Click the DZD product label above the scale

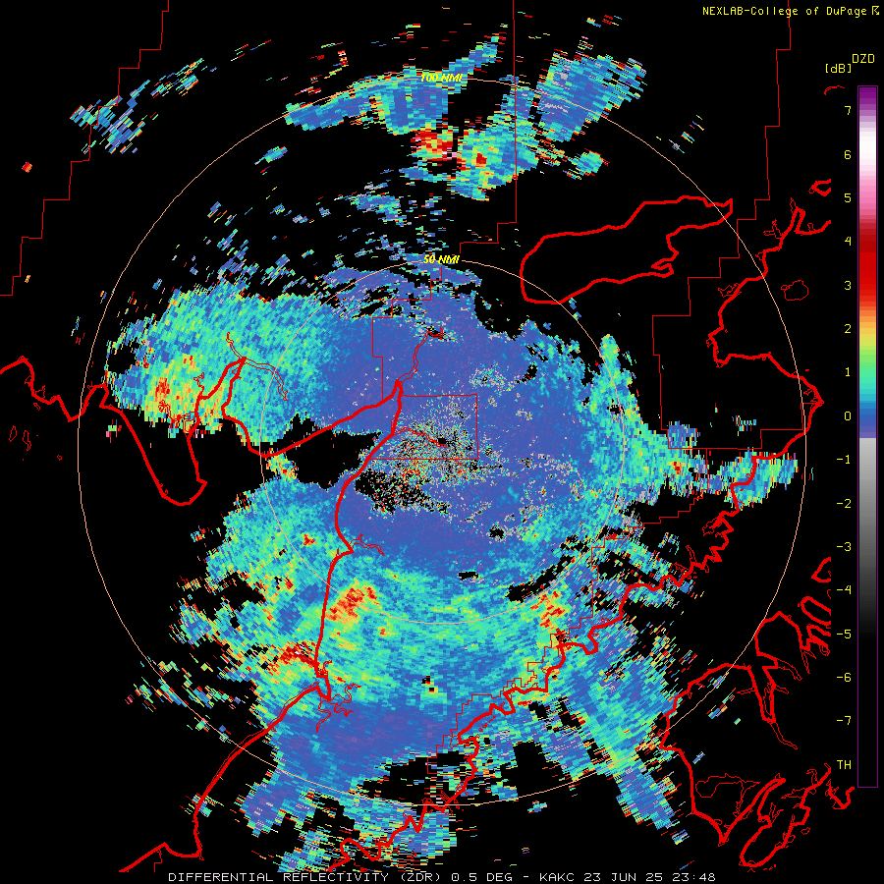point(863,59)
